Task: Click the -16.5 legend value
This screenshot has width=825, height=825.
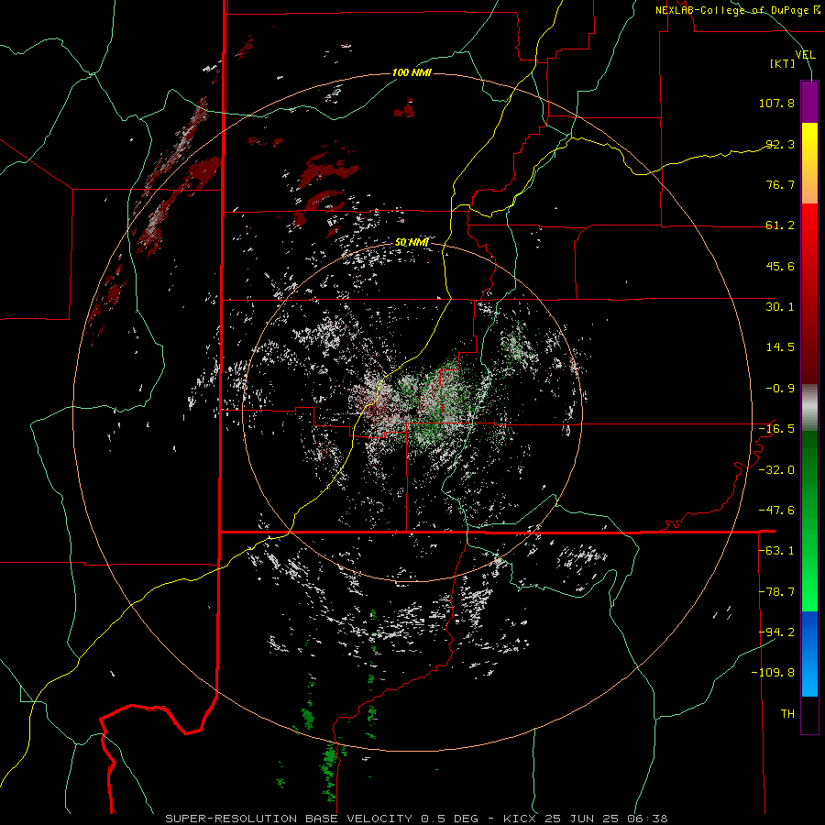Action: pyautogui.click(x=776, y=429)
